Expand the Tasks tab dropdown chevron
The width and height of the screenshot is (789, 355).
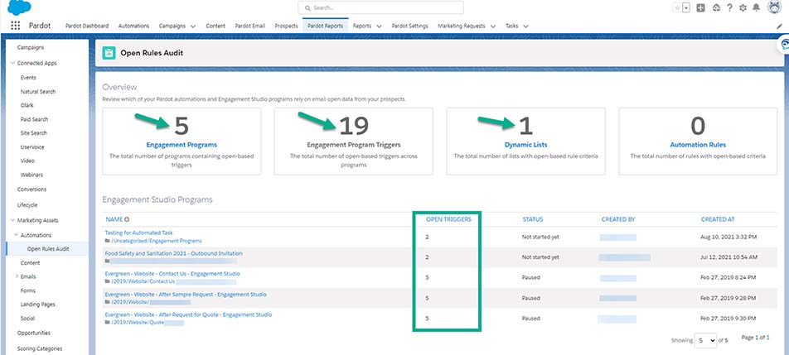525,26
